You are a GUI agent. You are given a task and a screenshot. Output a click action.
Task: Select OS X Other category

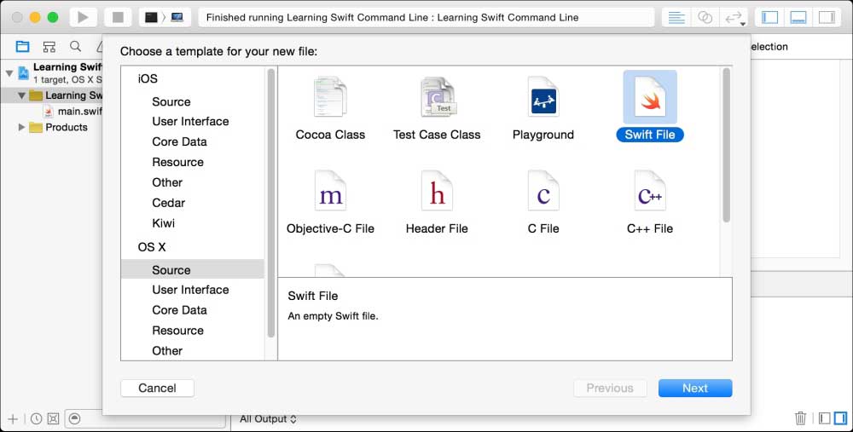167,350
